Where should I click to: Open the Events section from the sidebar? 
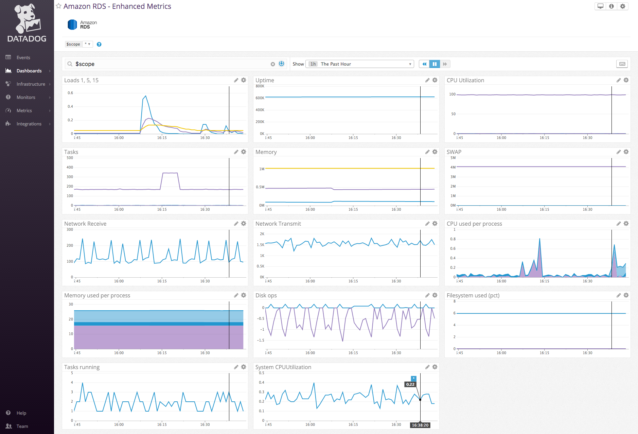pyautogui.click(x=23, y=57)
